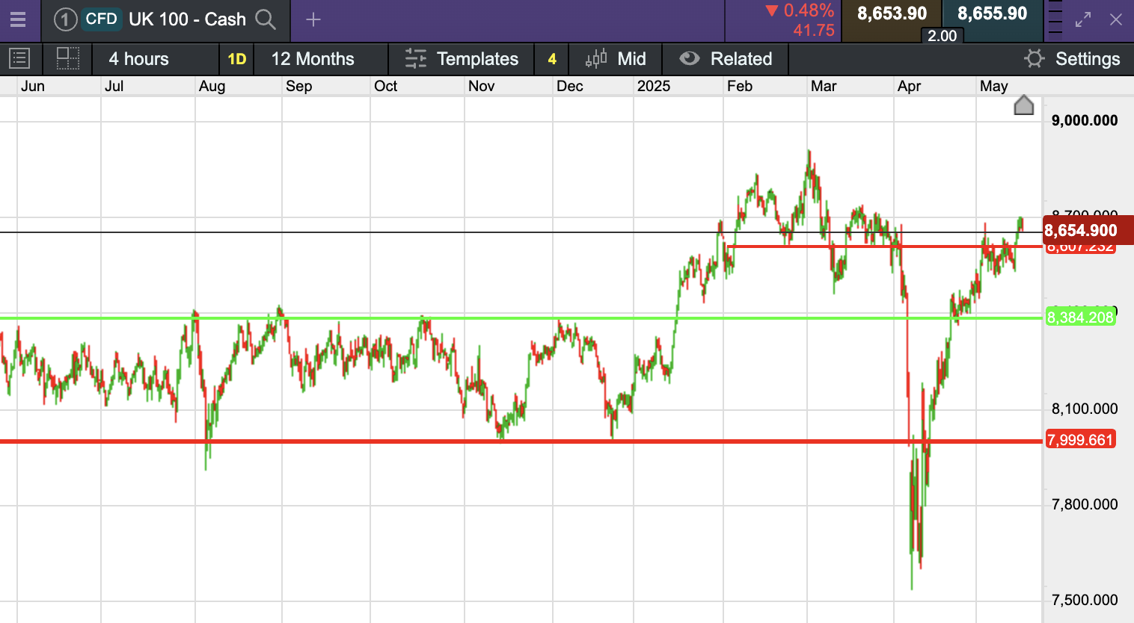Select the UK 100 - Cash tab
This screenshot has height=623, width=1134.
[187, 19]
